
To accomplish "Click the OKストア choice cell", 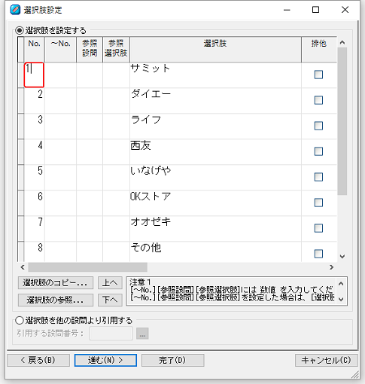I will pyautogui.click(x=215, y=203).
